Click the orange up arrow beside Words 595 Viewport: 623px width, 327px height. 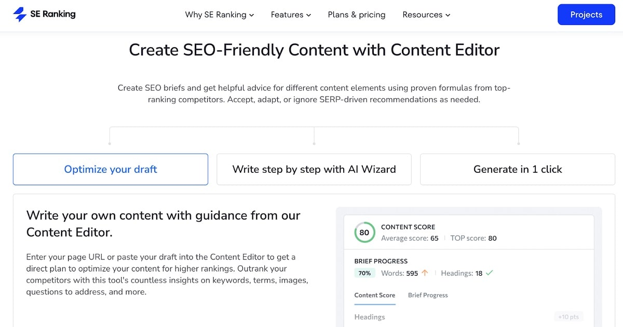point(425,272)
